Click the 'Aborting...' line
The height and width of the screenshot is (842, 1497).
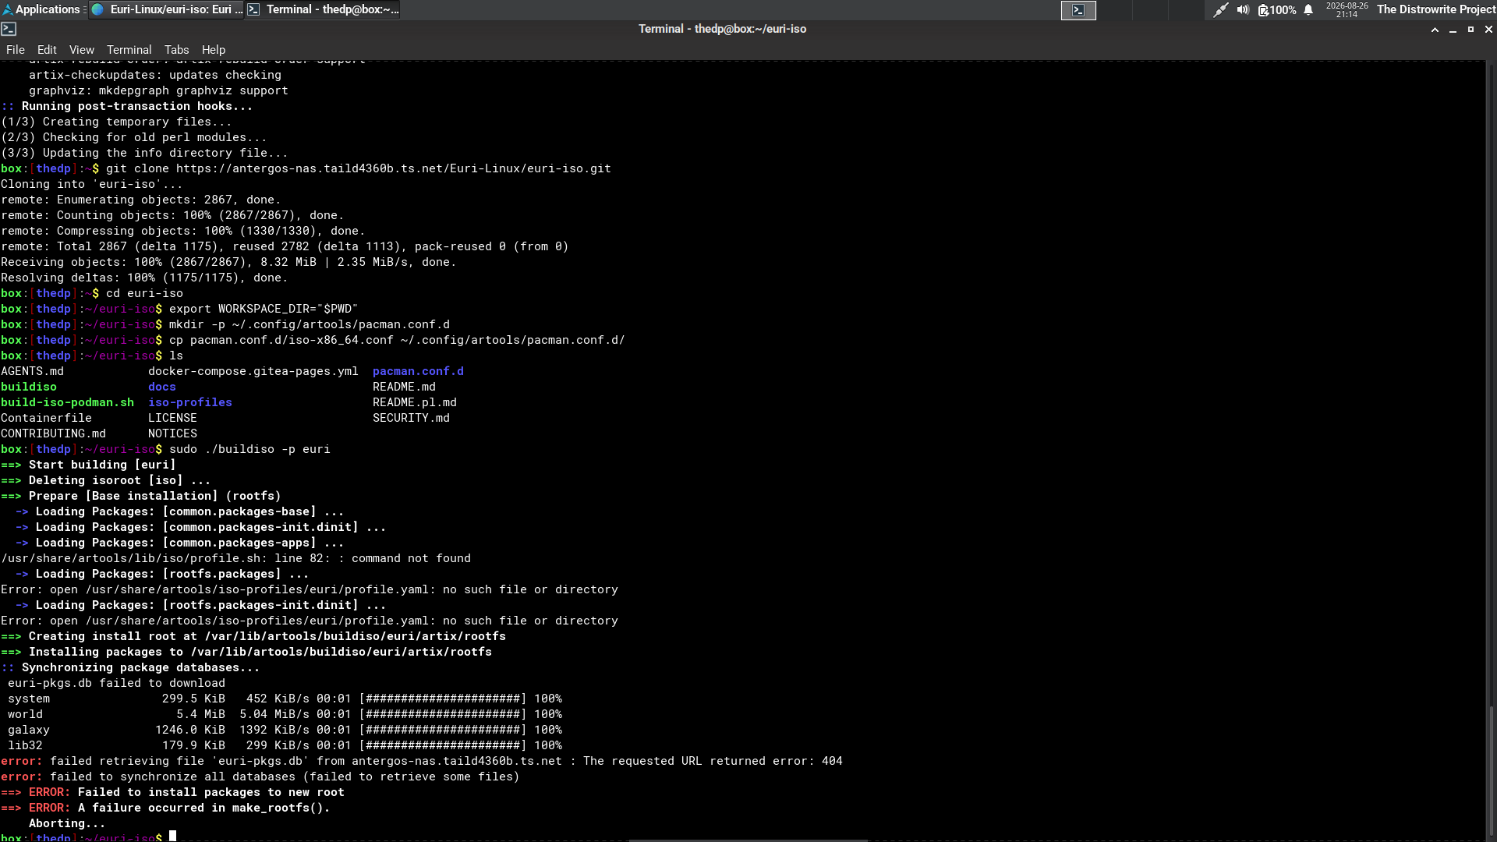click(67, 823)
